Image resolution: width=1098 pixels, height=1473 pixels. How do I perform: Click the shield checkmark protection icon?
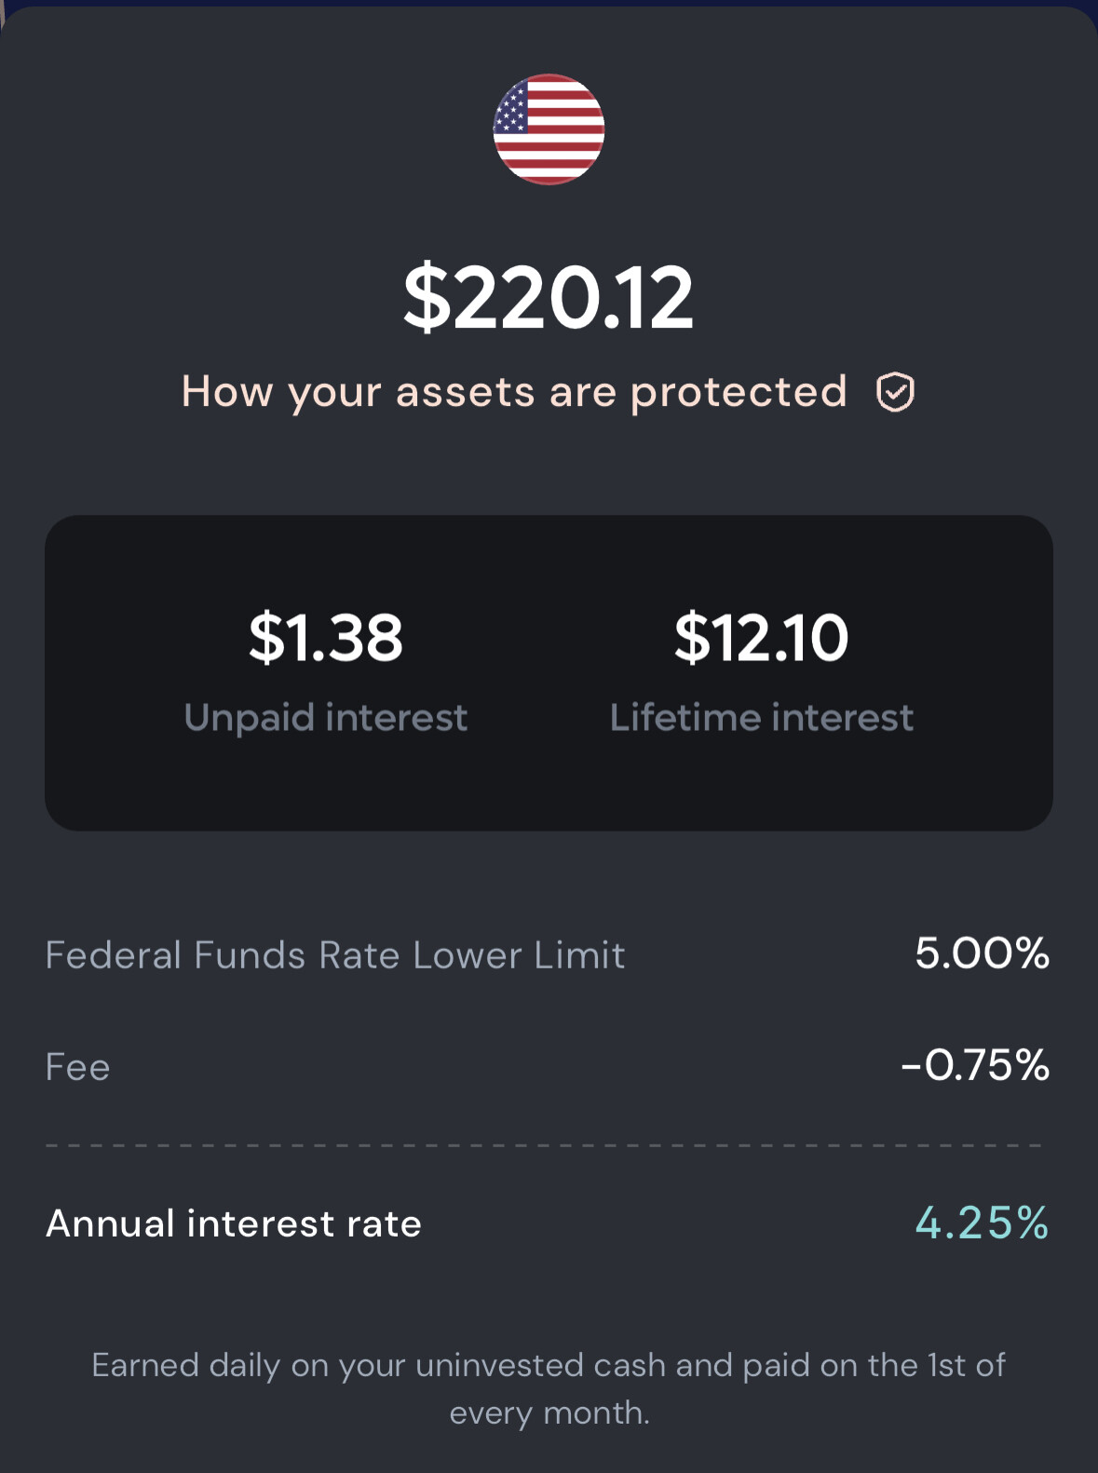[895, 392]
